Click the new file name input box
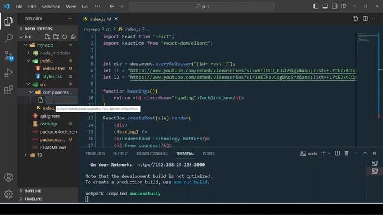383x215 pixels. (x=62, y=100)
